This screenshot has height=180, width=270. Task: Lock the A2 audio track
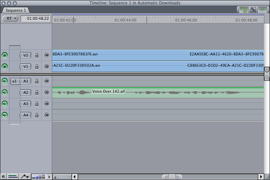tap(37, 93)
